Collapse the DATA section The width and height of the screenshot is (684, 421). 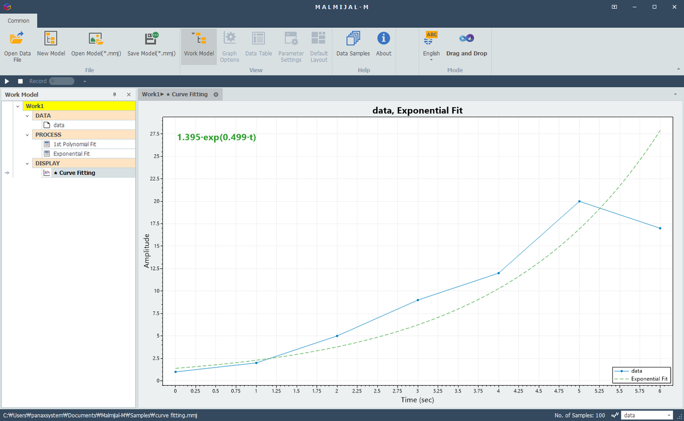27,116
